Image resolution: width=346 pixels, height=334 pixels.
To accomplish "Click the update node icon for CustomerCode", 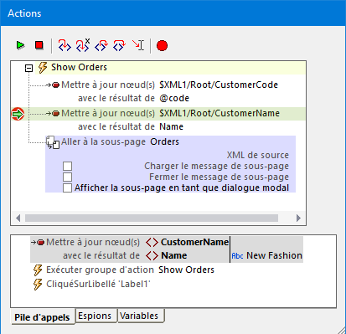I will (53, 85).
